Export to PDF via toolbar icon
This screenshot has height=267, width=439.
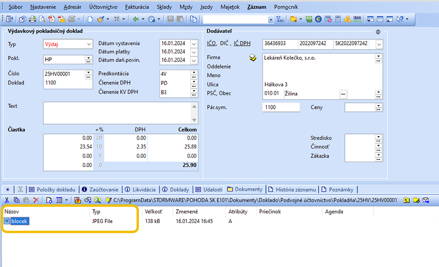[x=52, y=19]
